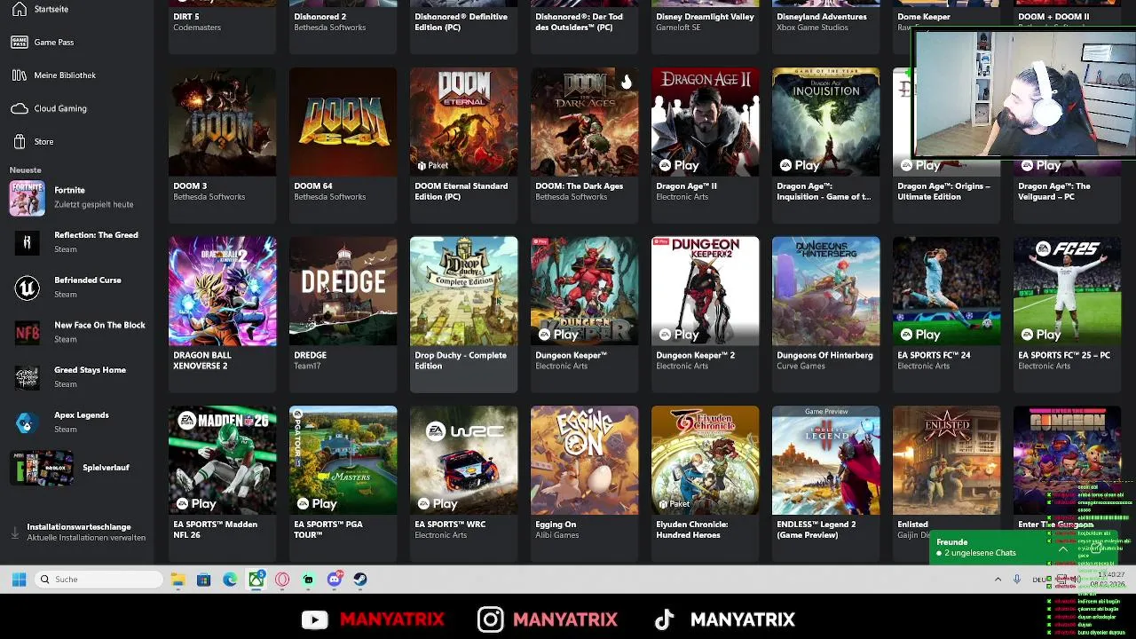
Task: Expand the Freunde chat panel chevron
Action: click(x=1063, y=548)
